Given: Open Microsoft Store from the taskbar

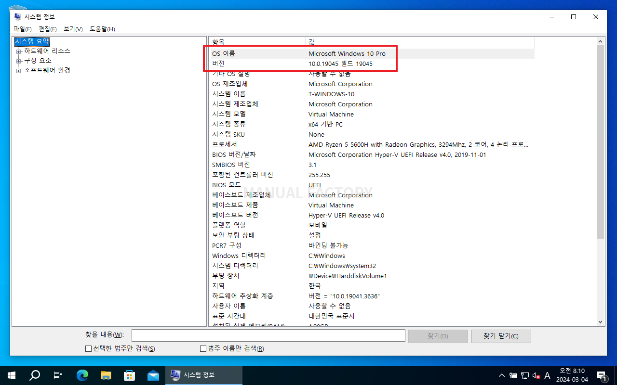Looking at the screenshot, I should [x=130, y=375].
